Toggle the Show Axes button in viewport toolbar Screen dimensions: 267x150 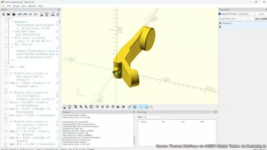click(x=141, y=107)
